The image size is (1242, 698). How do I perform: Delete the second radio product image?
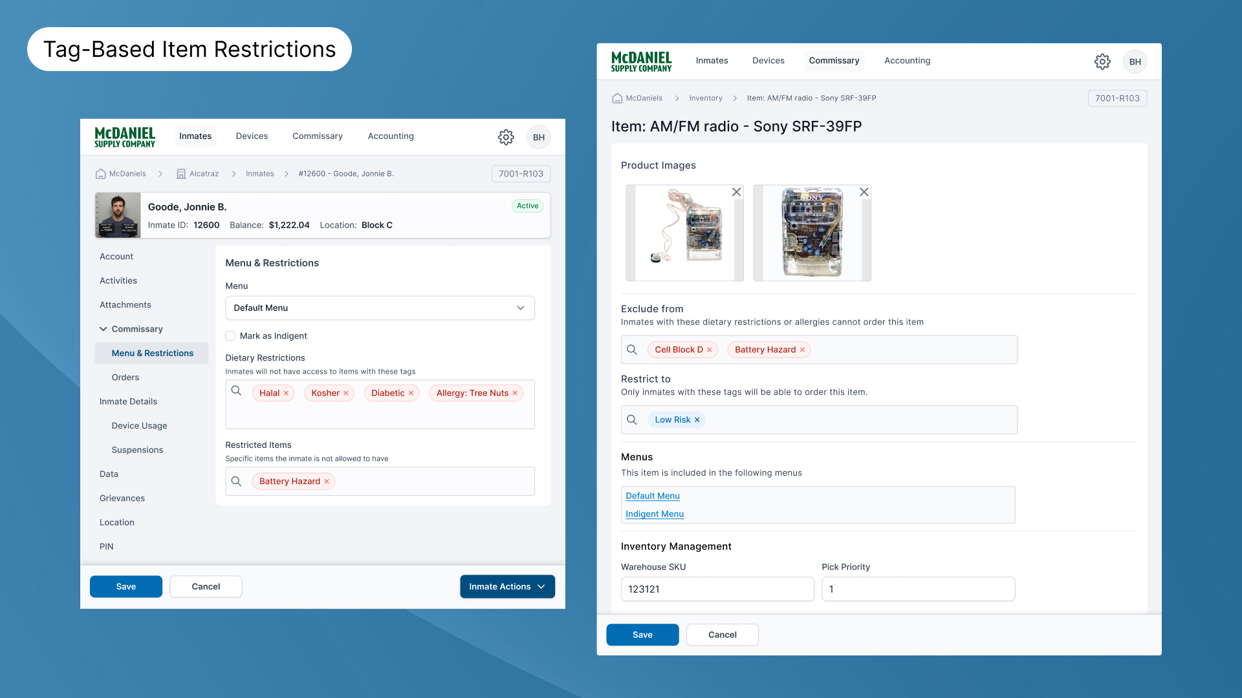tap(864, 192)
